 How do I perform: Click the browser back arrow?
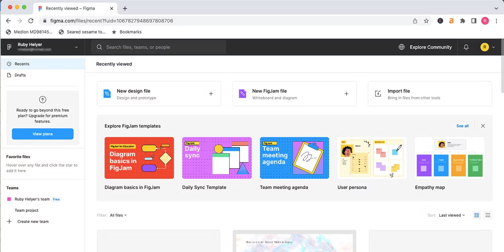[x=8, y=21]
